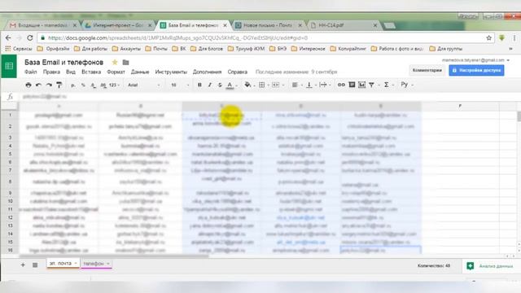Click the Настройки доступа button
The height and width of the screenshot is (293, 521).
tap(476, 70)
